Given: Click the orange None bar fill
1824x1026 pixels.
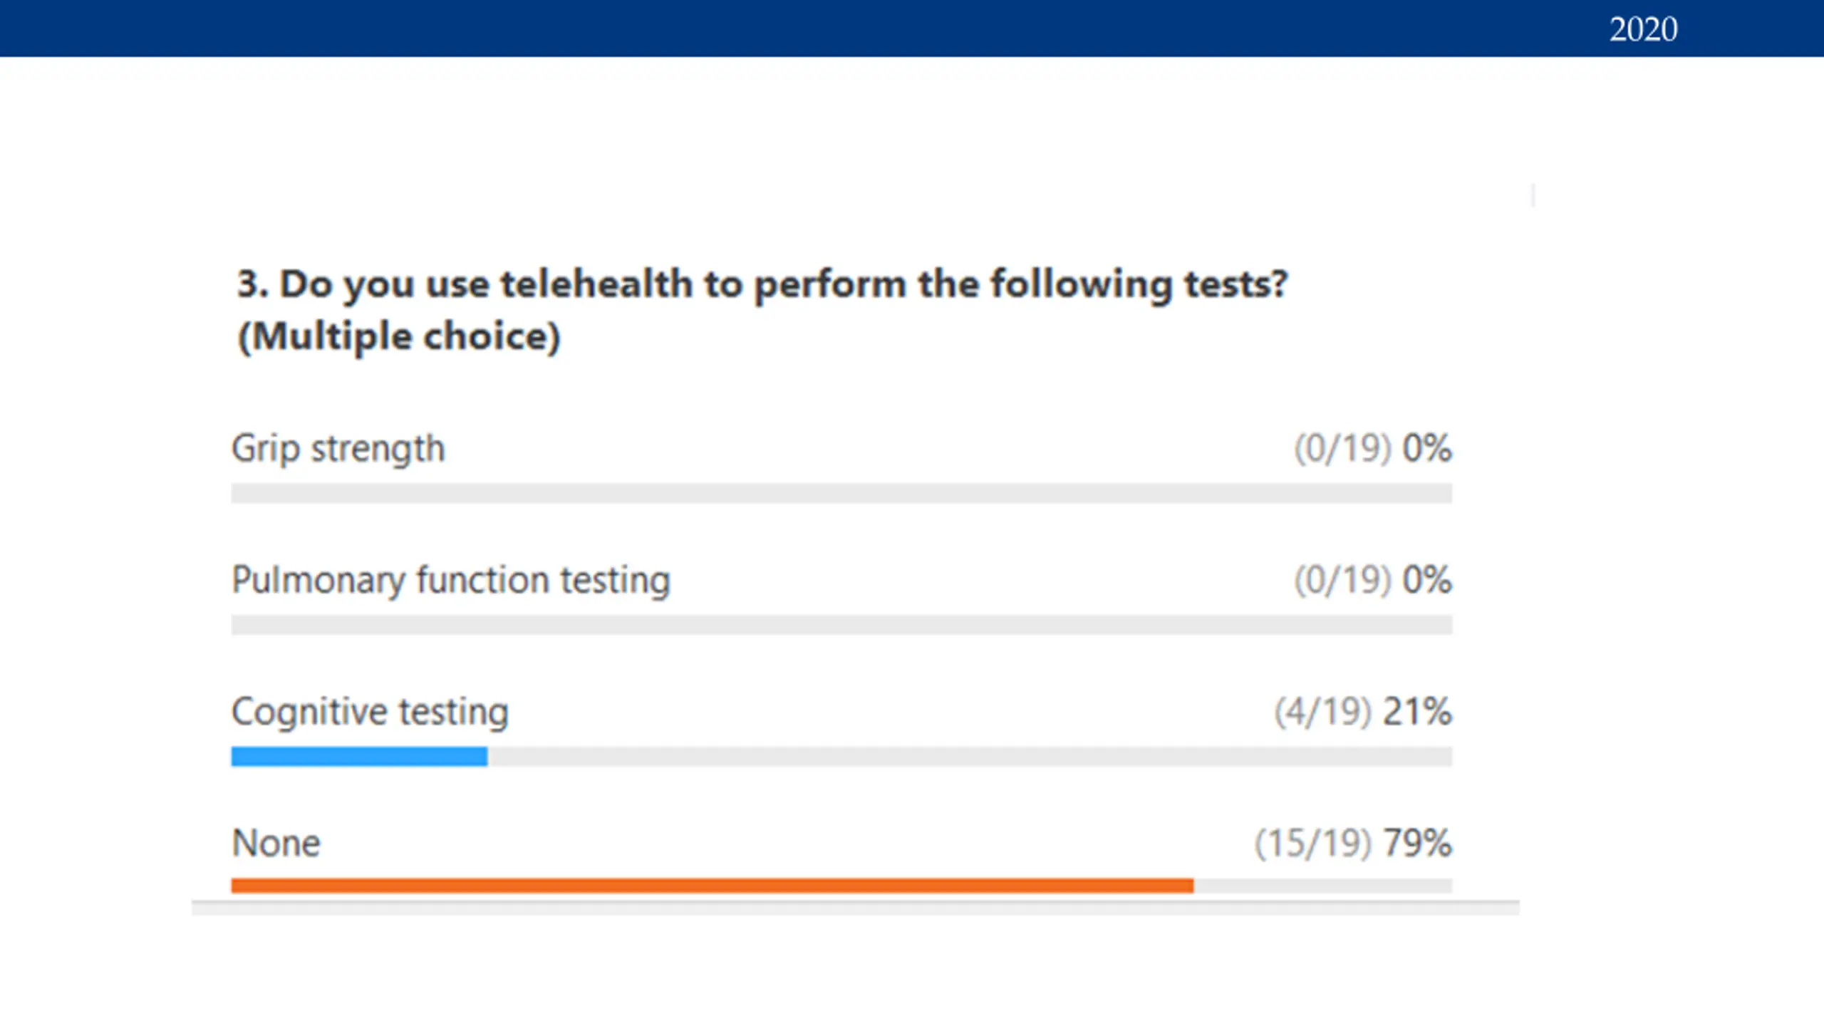Looking at the screenshot, I should [x=712, y=886].
